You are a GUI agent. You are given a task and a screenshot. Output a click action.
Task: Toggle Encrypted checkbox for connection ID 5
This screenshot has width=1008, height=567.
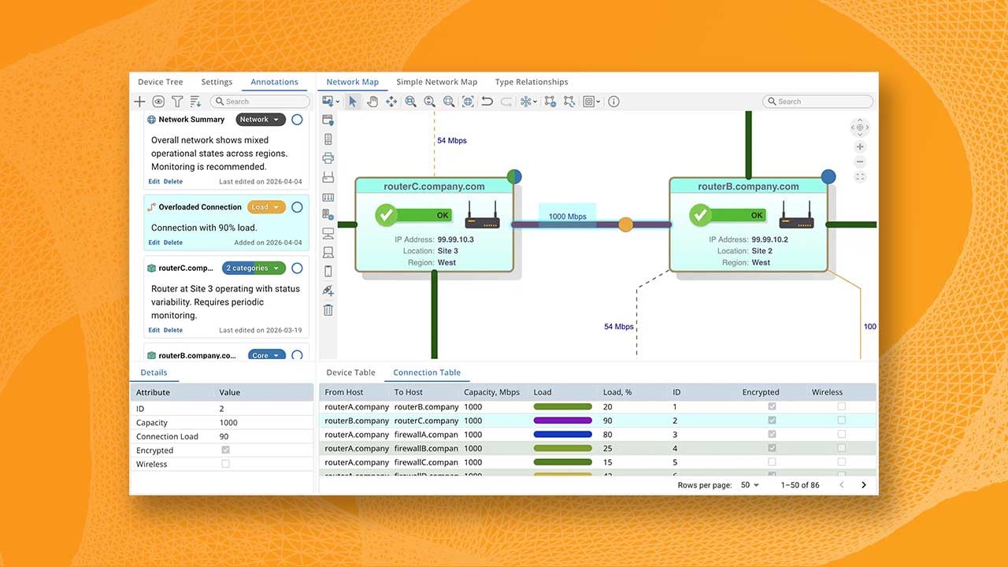(x=772, y=462)
